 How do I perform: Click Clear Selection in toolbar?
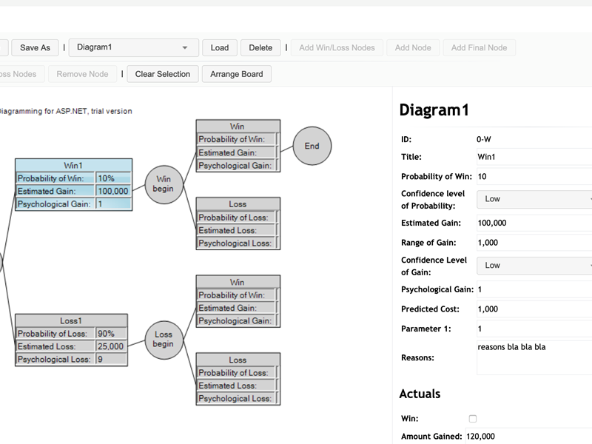(162, 74)
